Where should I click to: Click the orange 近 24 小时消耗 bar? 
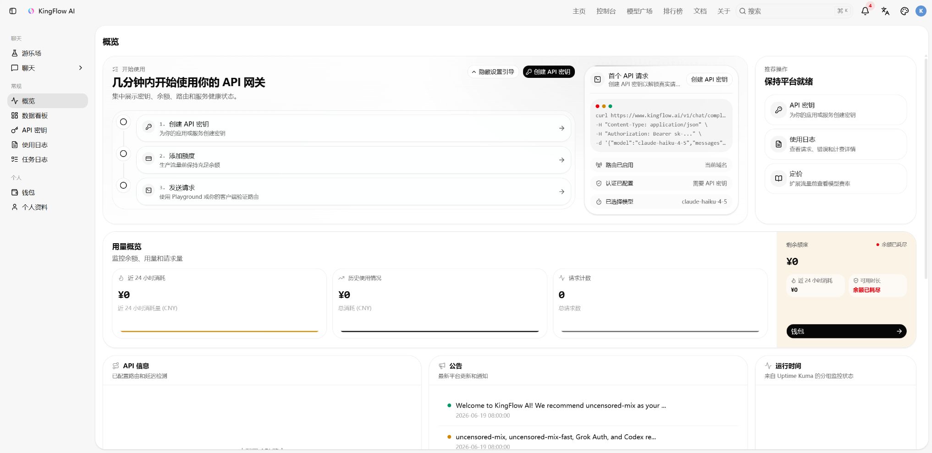(219, 331)
